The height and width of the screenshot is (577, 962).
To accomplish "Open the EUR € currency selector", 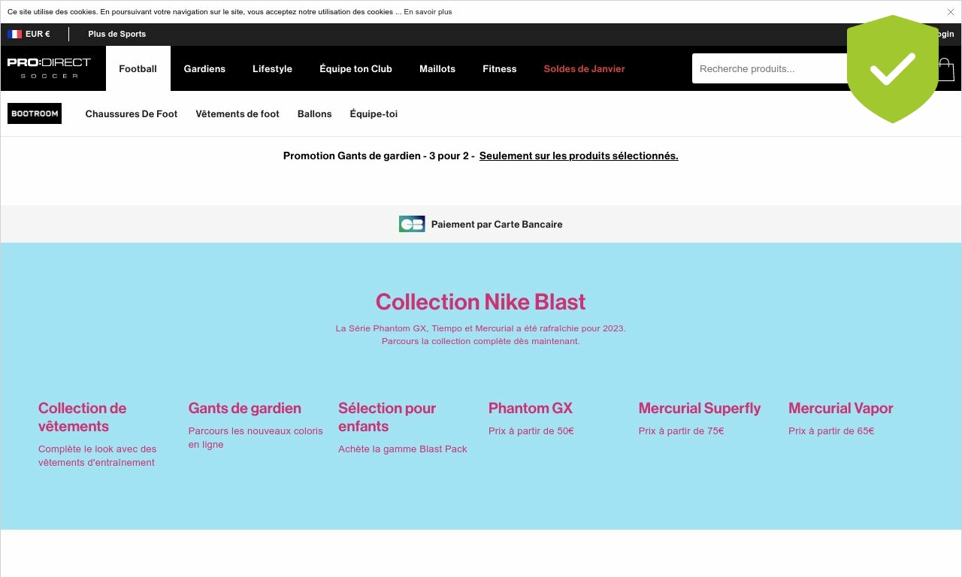I will tap(38, 34).
